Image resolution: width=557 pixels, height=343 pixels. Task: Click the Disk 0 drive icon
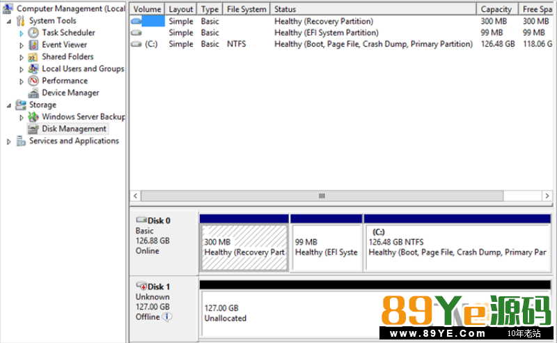141,220
